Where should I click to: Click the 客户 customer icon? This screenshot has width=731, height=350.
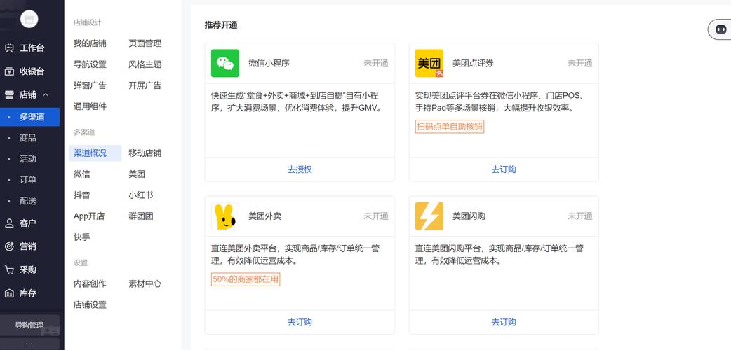[9, 223]
